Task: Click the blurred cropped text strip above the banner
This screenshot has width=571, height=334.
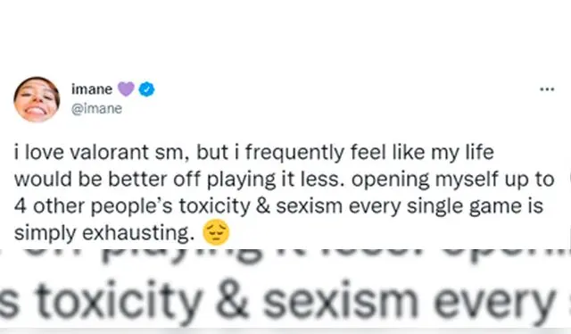Action: coord(285,258)
